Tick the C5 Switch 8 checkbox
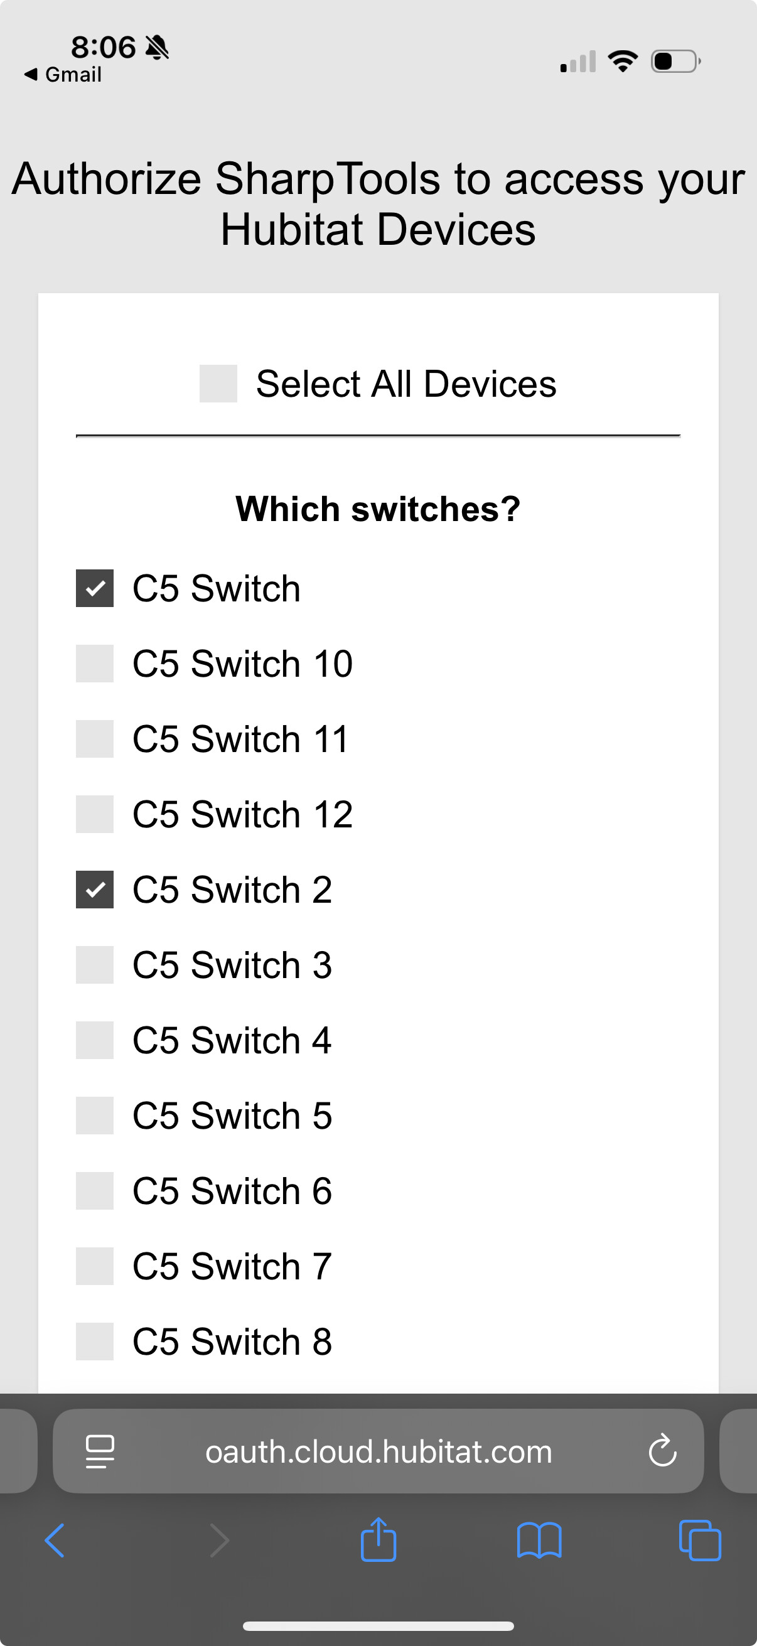Viewport: 757px width, 1646px height. click(x=95, y=1342)
